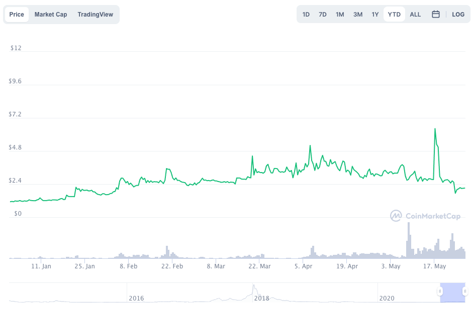Switch to the Market Cap tab
Image resolution: width=471 pixels, height=310 pixels.
coord(50,15)
